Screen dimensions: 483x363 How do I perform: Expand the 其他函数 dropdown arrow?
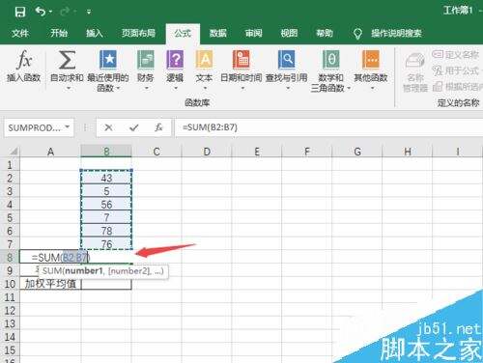[372, 88]
